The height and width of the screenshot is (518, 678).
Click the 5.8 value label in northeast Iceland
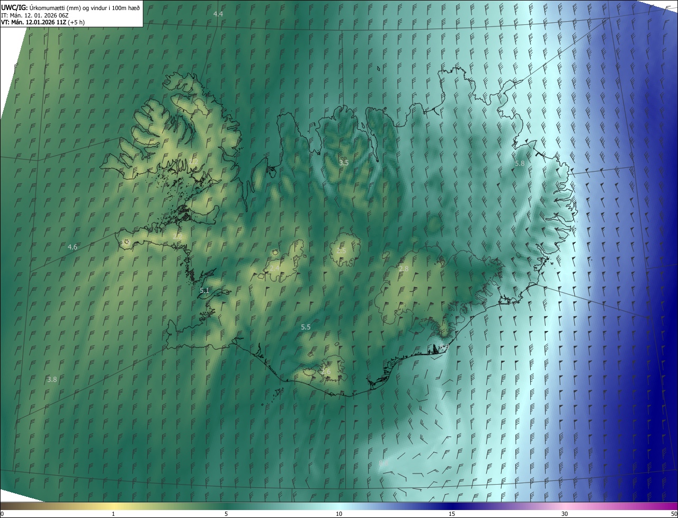point(520,164)
